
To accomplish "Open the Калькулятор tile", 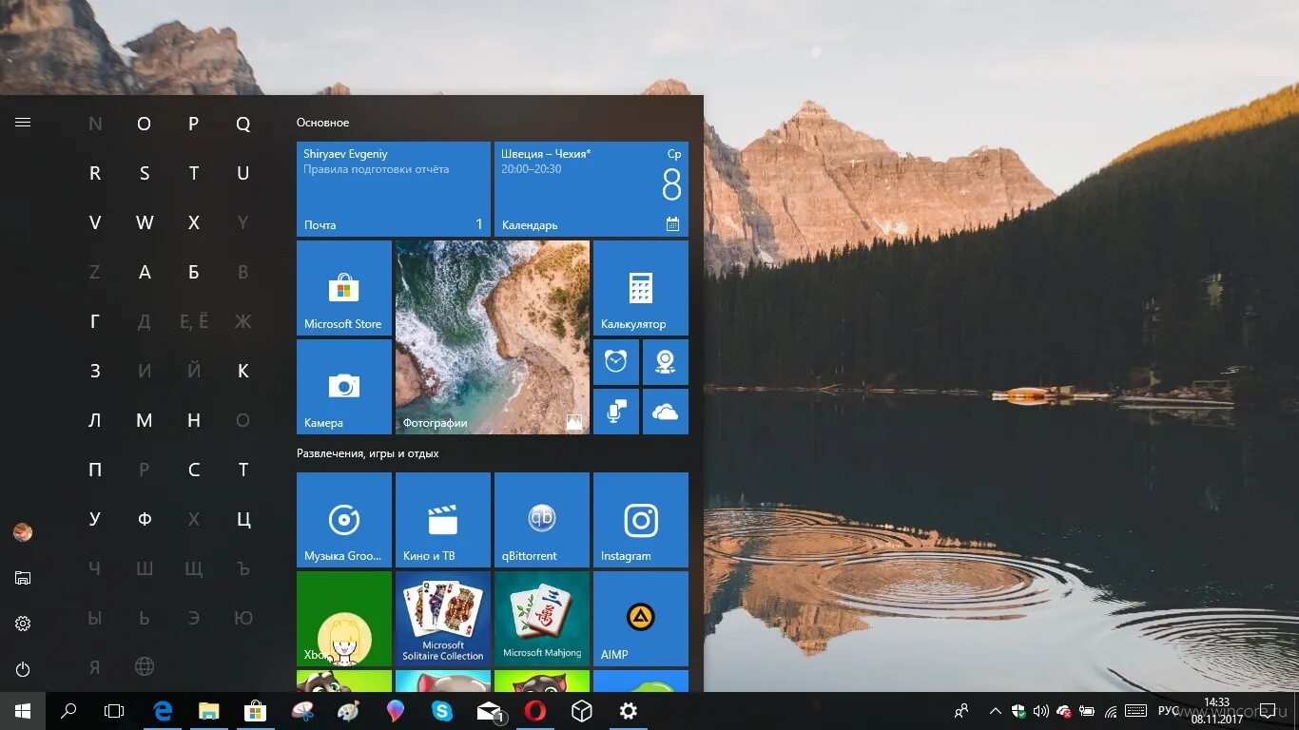I will (640, 287).
